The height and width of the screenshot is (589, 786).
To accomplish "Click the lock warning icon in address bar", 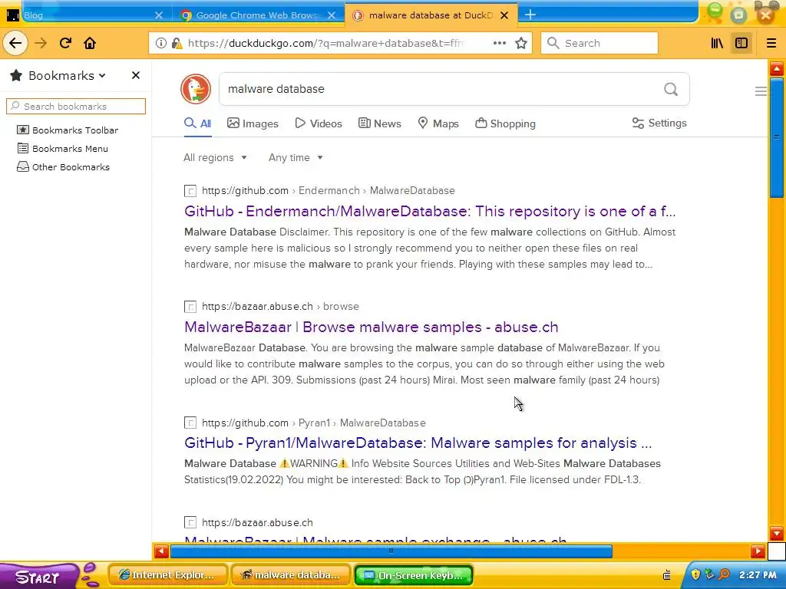I will tap(177, 43).
